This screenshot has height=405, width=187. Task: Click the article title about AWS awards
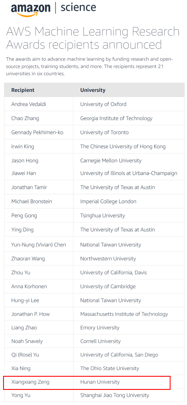[x=93, y=38]
